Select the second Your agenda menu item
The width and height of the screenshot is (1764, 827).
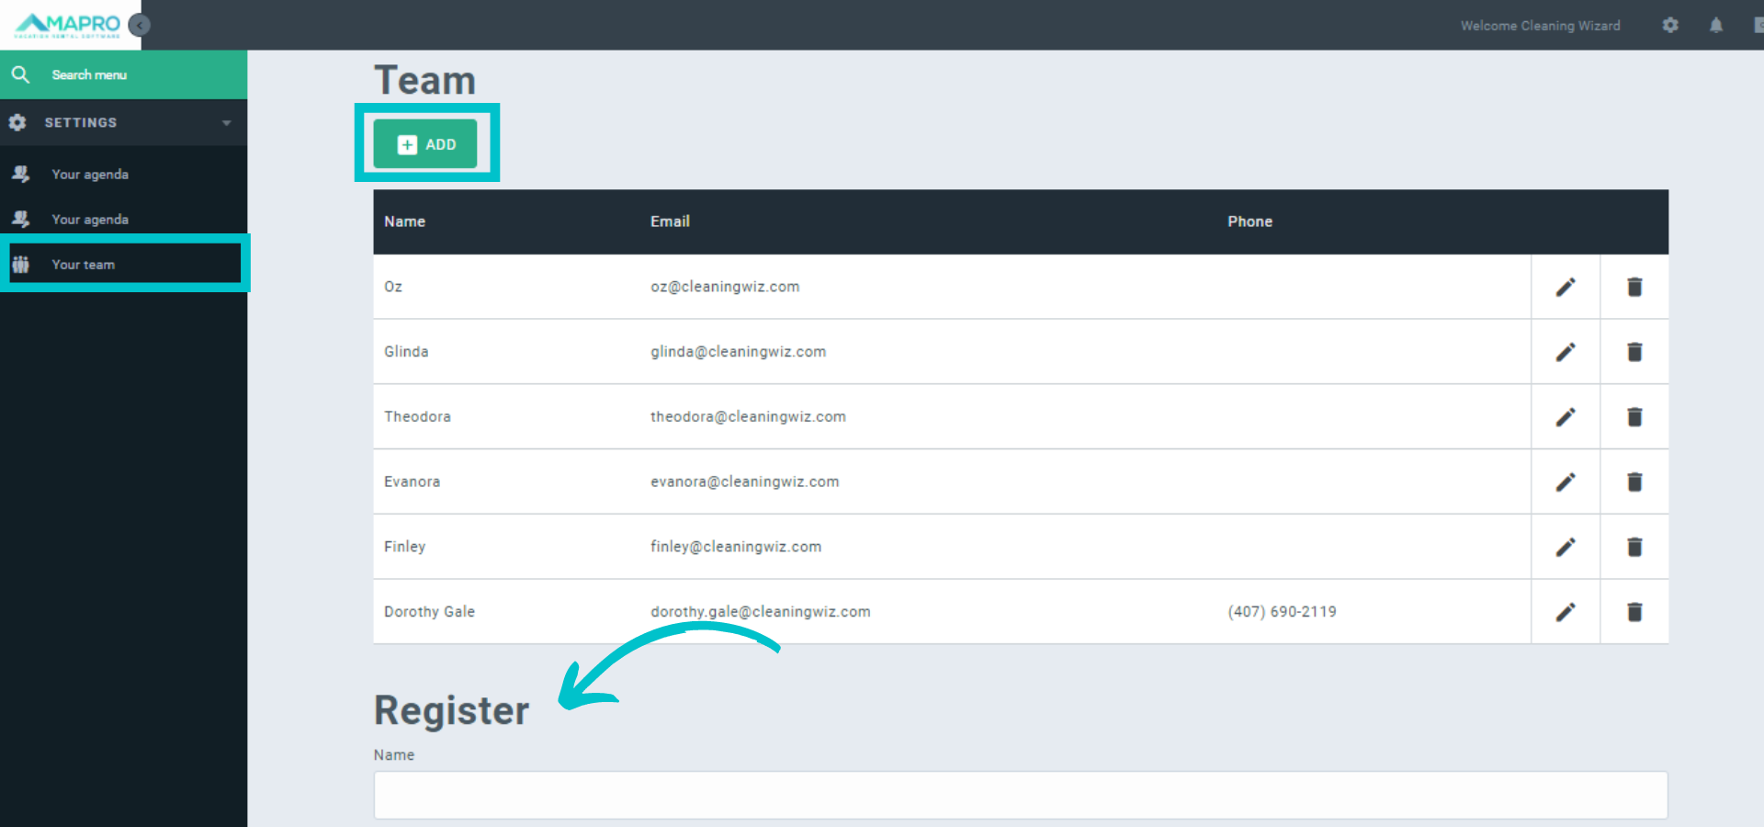point(90,220)
